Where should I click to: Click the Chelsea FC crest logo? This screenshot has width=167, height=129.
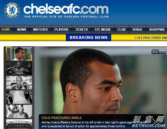coord(12,10)
